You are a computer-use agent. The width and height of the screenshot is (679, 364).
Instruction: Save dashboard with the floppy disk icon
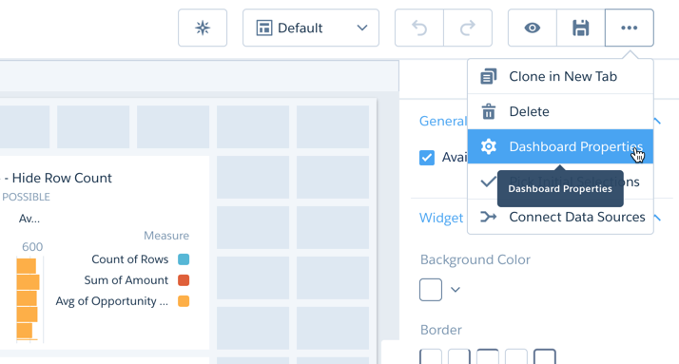(x=581, y=28)
